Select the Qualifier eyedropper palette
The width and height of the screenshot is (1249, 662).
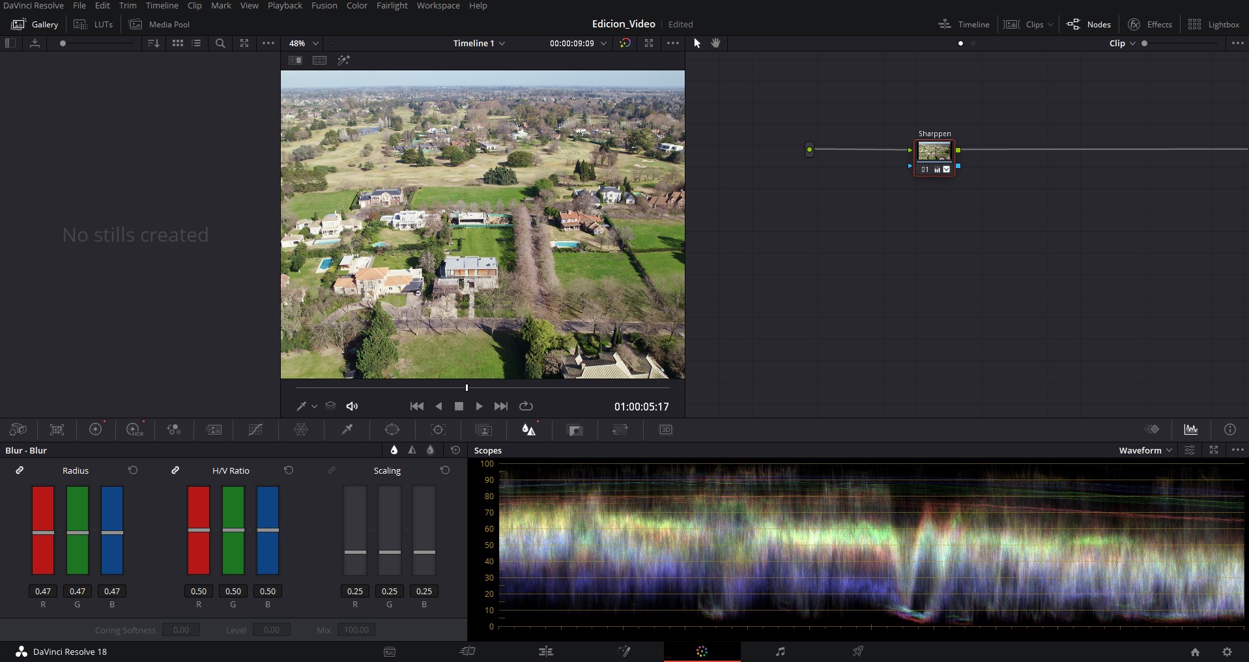pos(347,429)
